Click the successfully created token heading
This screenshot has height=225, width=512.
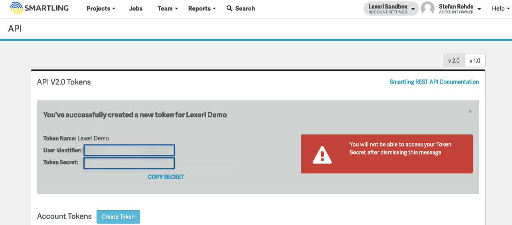(135, 115)
